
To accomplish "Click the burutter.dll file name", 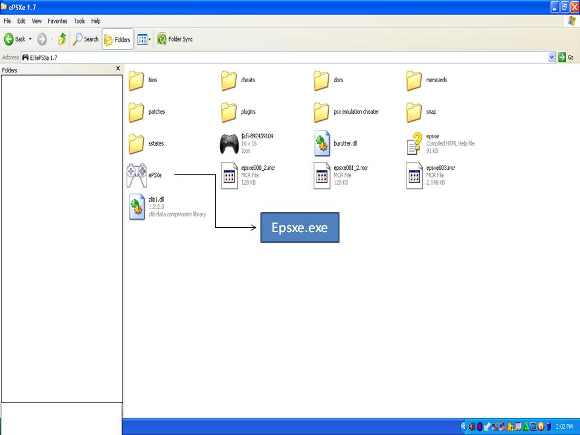I will tap(345, 144).
